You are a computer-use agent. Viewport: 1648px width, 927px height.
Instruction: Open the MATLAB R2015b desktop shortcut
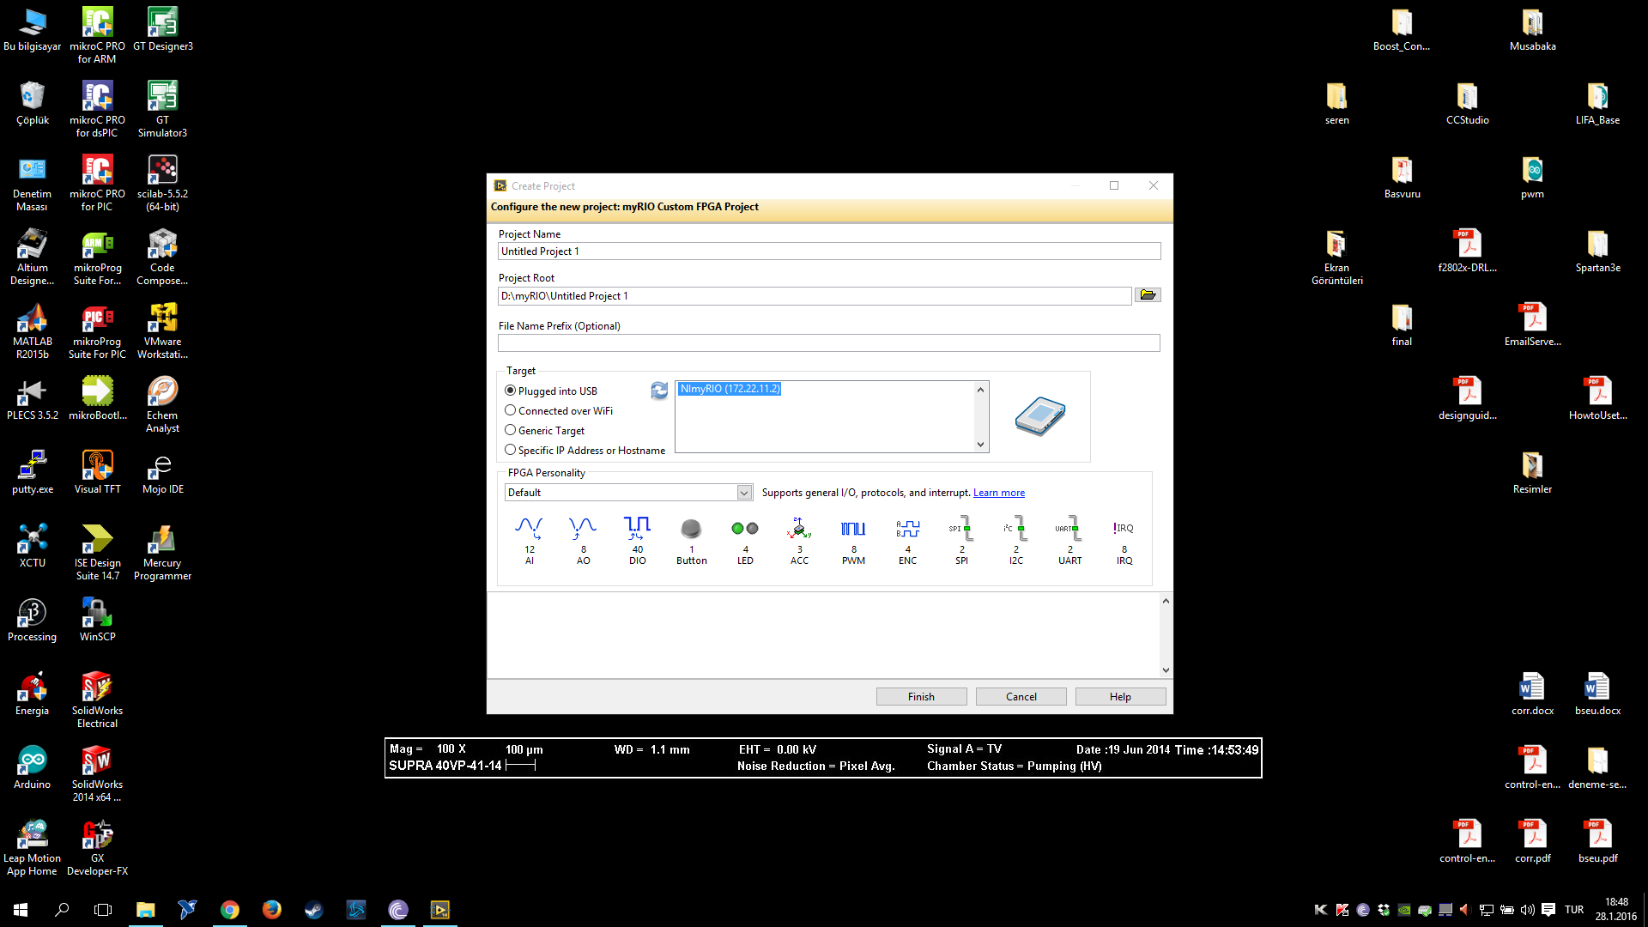[33, 331]
